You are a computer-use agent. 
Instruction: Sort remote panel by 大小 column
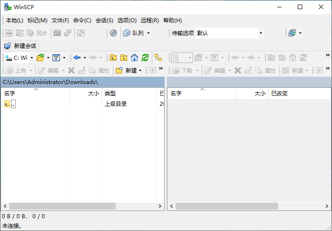pyautogui.click(x=252, y=94)
